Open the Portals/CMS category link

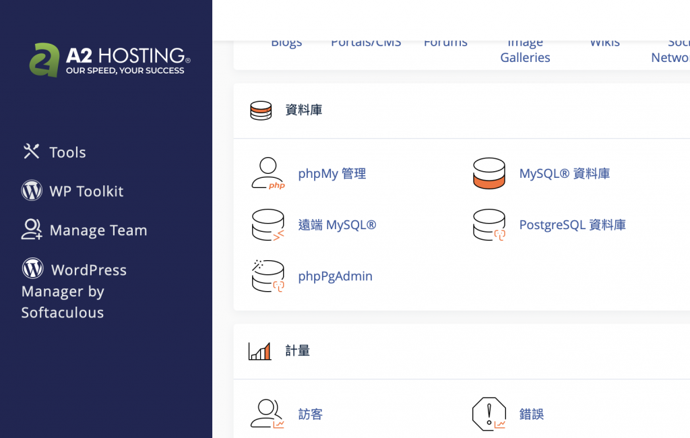click(x=366, y=44)
